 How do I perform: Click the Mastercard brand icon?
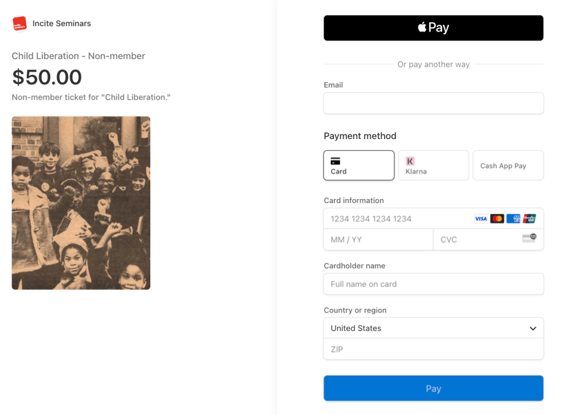click(497, 219)
